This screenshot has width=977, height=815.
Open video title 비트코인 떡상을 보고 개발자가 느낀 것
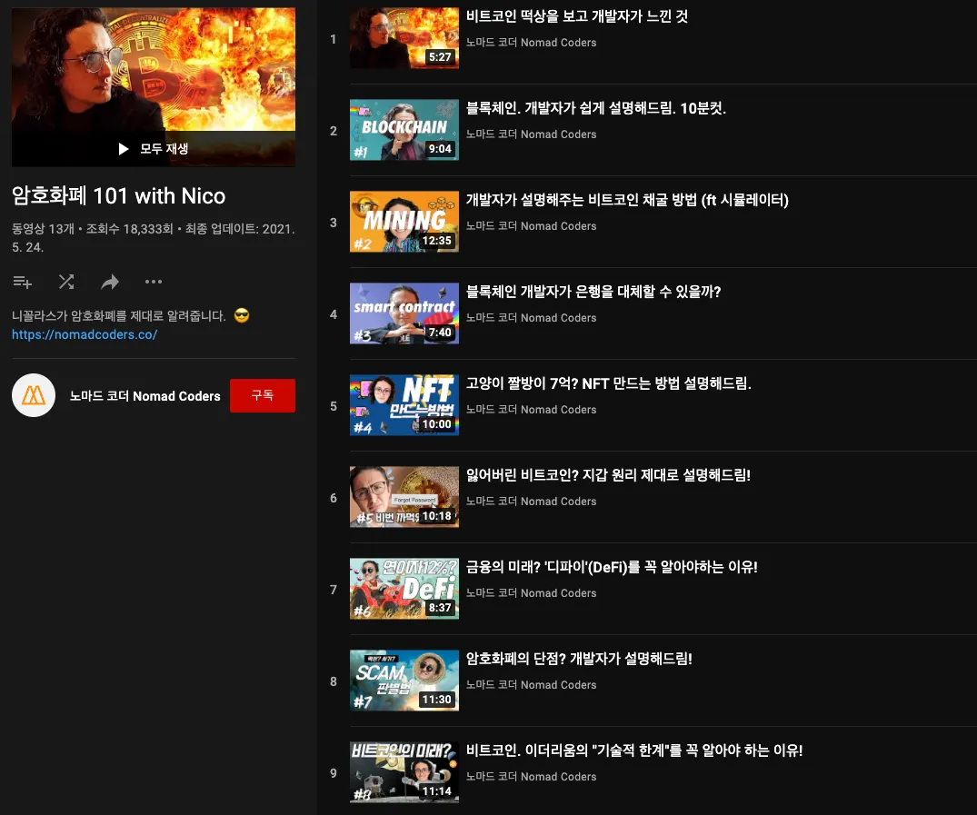(577, 16)
